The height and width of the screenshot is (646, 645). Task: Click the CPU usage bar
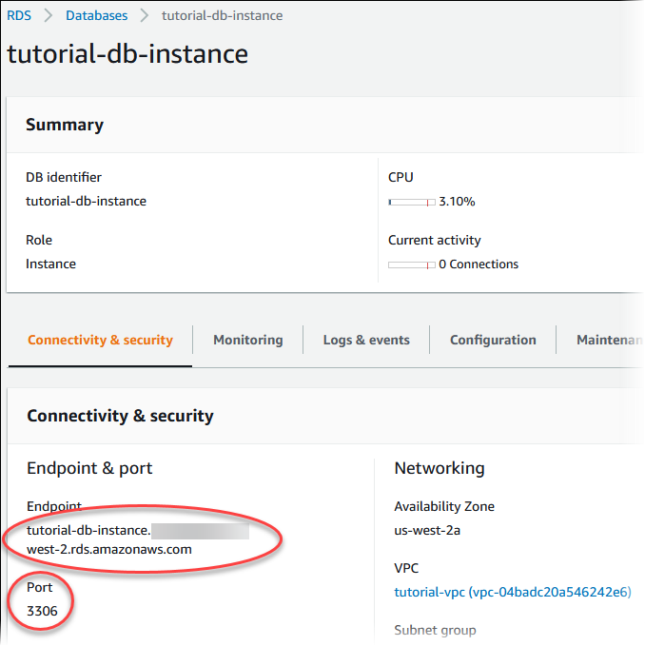411,202
